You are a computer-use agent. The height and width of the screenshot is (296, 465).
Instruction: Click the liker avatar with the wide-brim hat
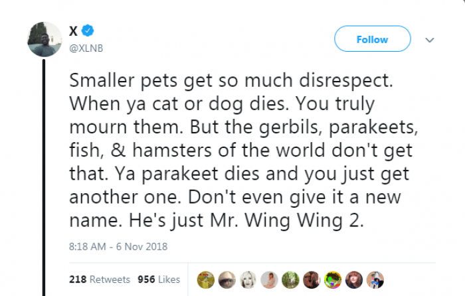[227, 279]
